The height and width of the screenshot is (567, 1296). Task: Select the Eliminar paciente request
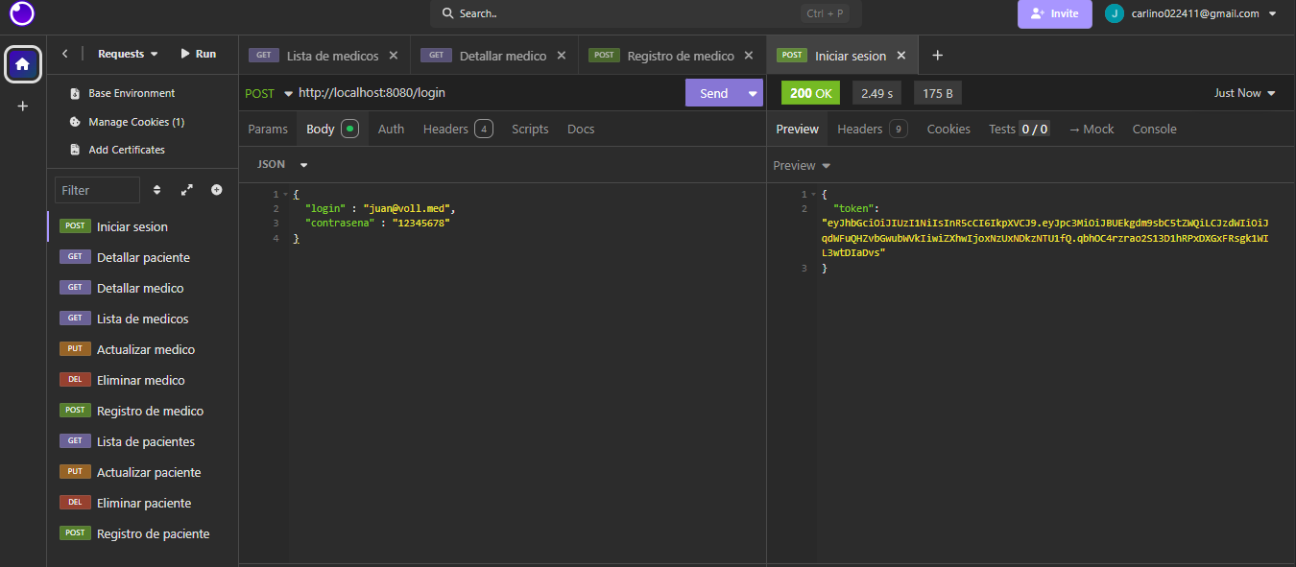point(142,503)
